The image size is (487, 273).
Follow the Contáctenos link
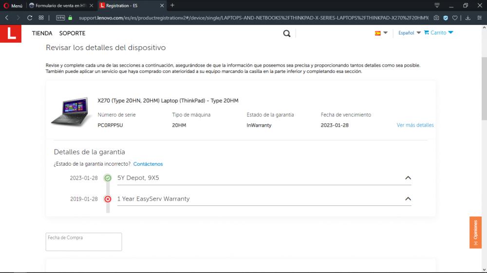click(x=148, y=164)
